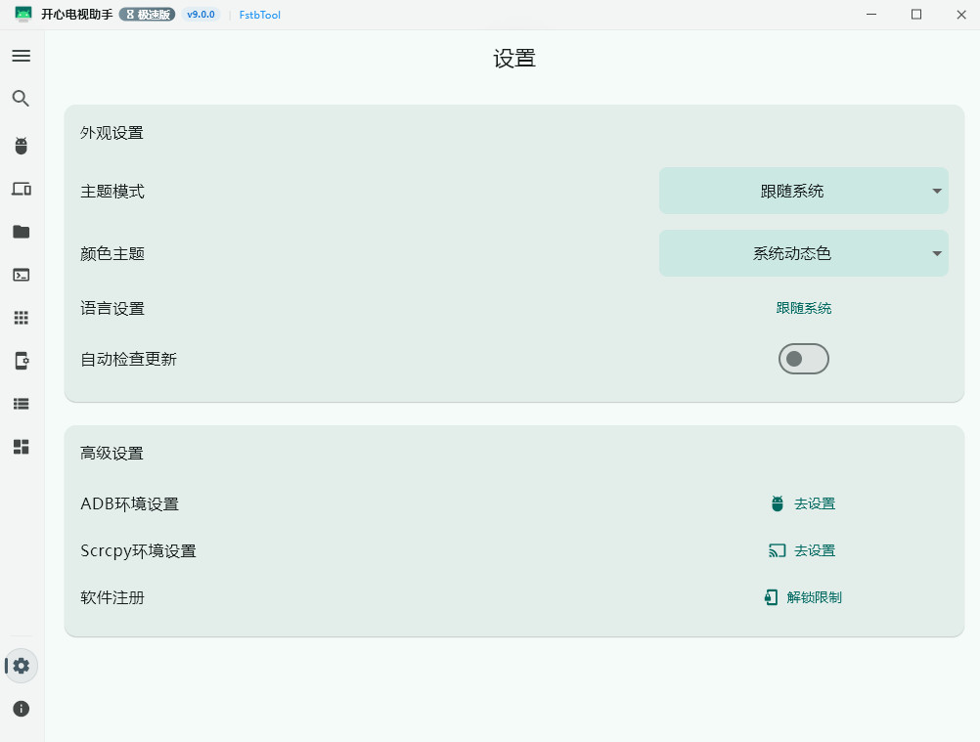
Task: Open the folder file manager icon
Action: 22,232
